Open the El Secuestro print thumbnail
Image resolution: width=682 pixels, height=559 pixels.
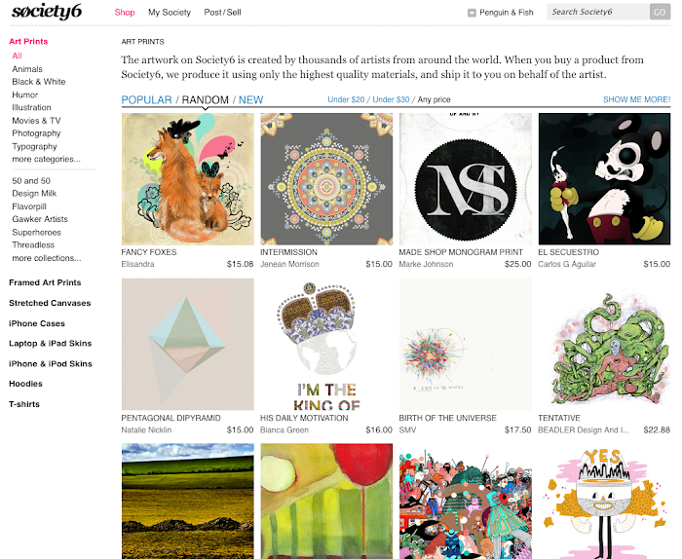[604, 178]
